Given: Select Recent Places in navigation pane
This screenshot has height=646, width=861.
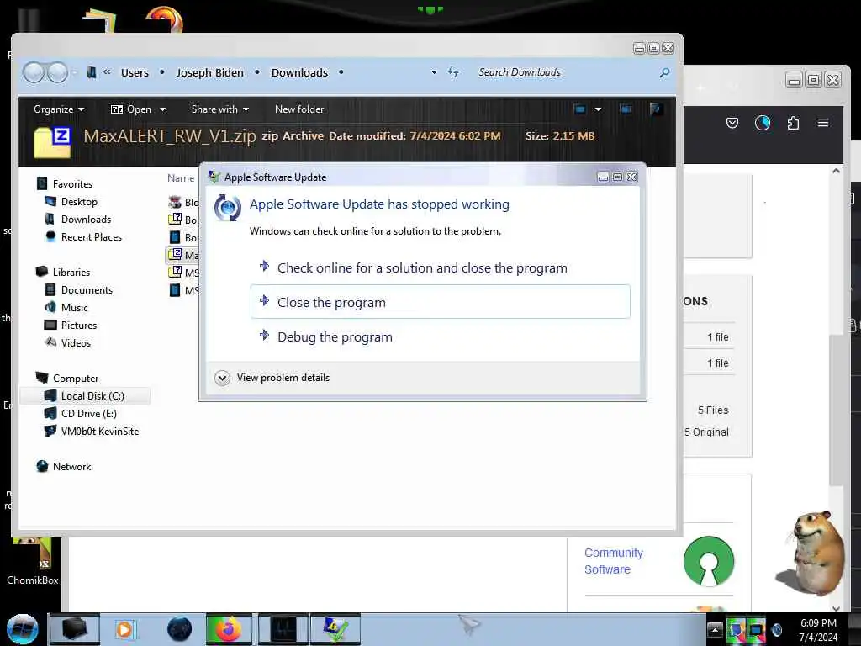Looking at the screenshot, I should click(x=91, y=236).
